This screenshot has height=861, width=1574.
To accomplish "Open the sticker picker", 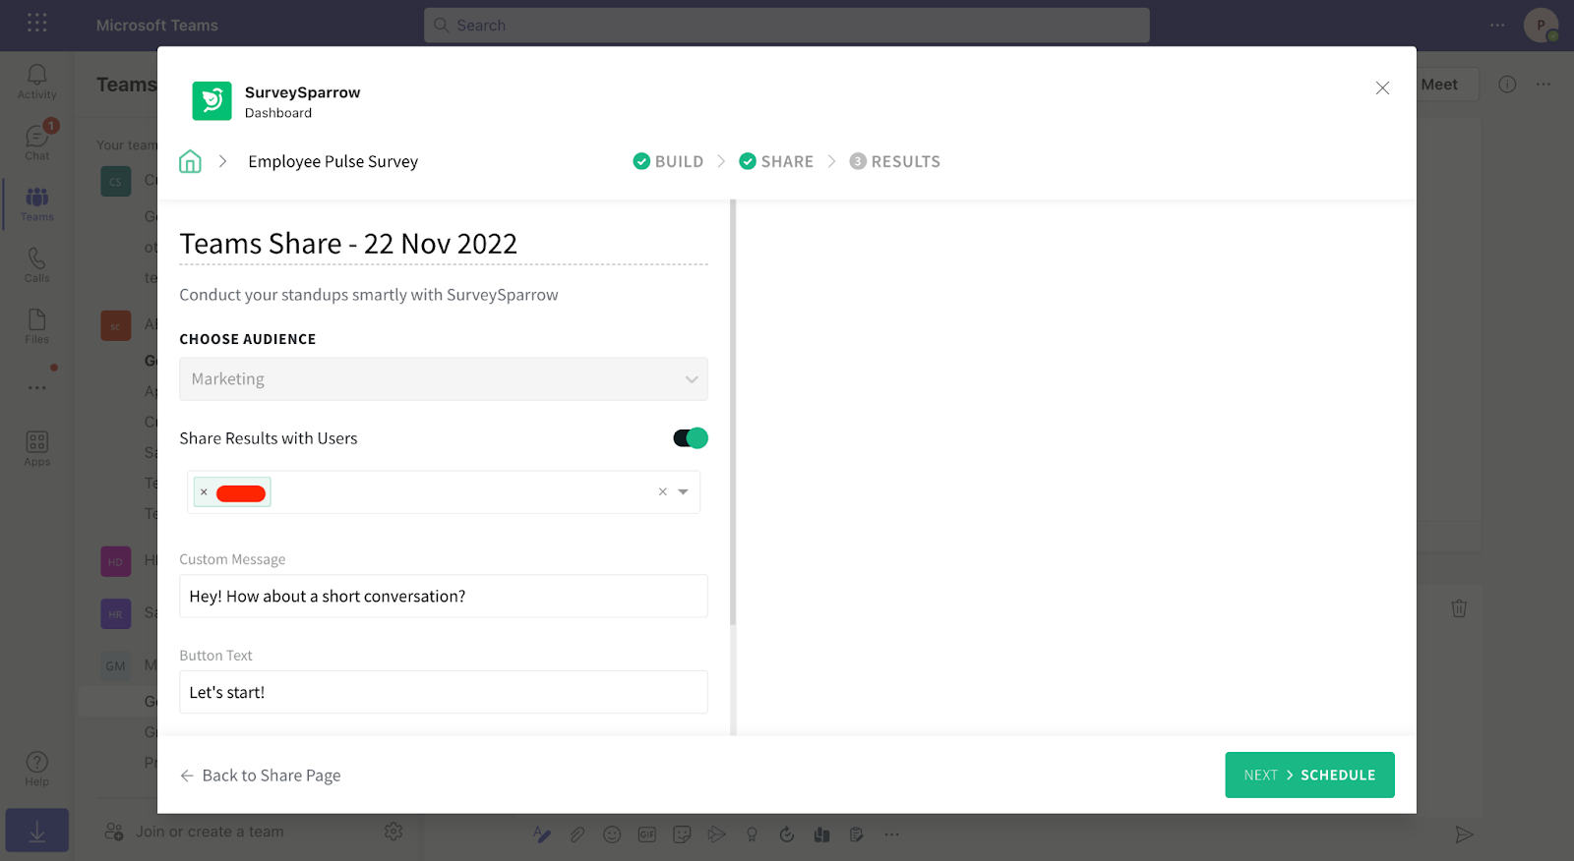I will [x=682, y=834].
